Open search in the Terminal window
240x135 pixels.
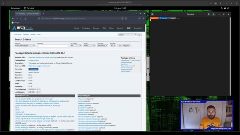tap(208, 14)
